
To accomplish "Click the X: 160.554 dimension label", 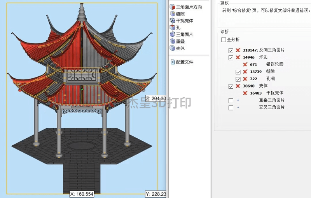I will pyautogui.click(x=82, y=194).
